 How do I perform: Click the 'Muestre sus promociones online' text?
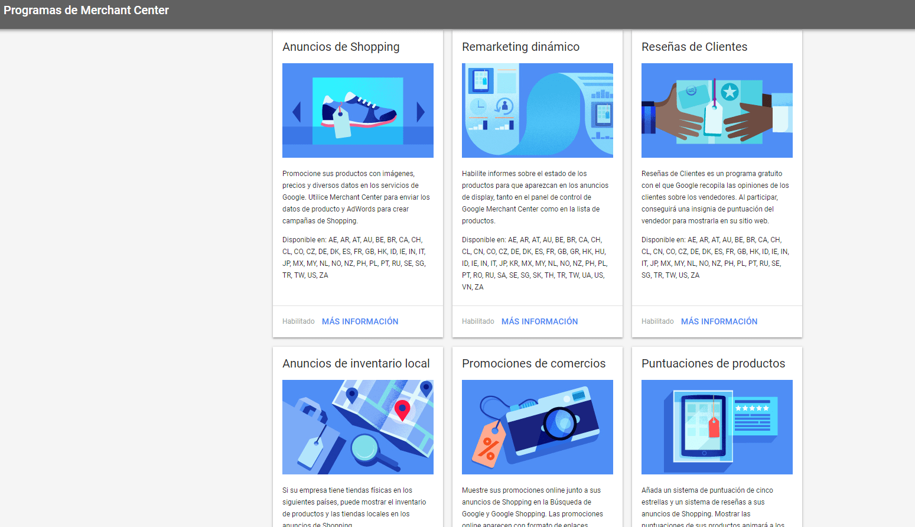click(x=533, y=508)
